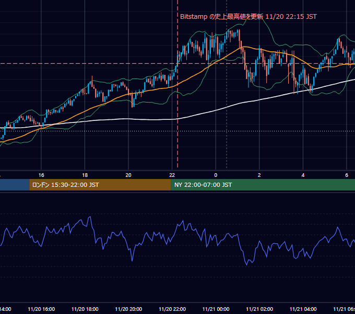Click the '16' hour label on price chart axis
The height and width of the screenshot is (314, 355).
pyautogui.click(x=41, y=175)
